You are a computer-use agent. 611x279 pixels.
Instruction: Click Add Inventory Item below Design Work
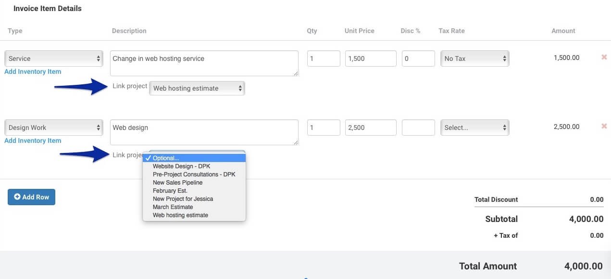coord(33,140)
